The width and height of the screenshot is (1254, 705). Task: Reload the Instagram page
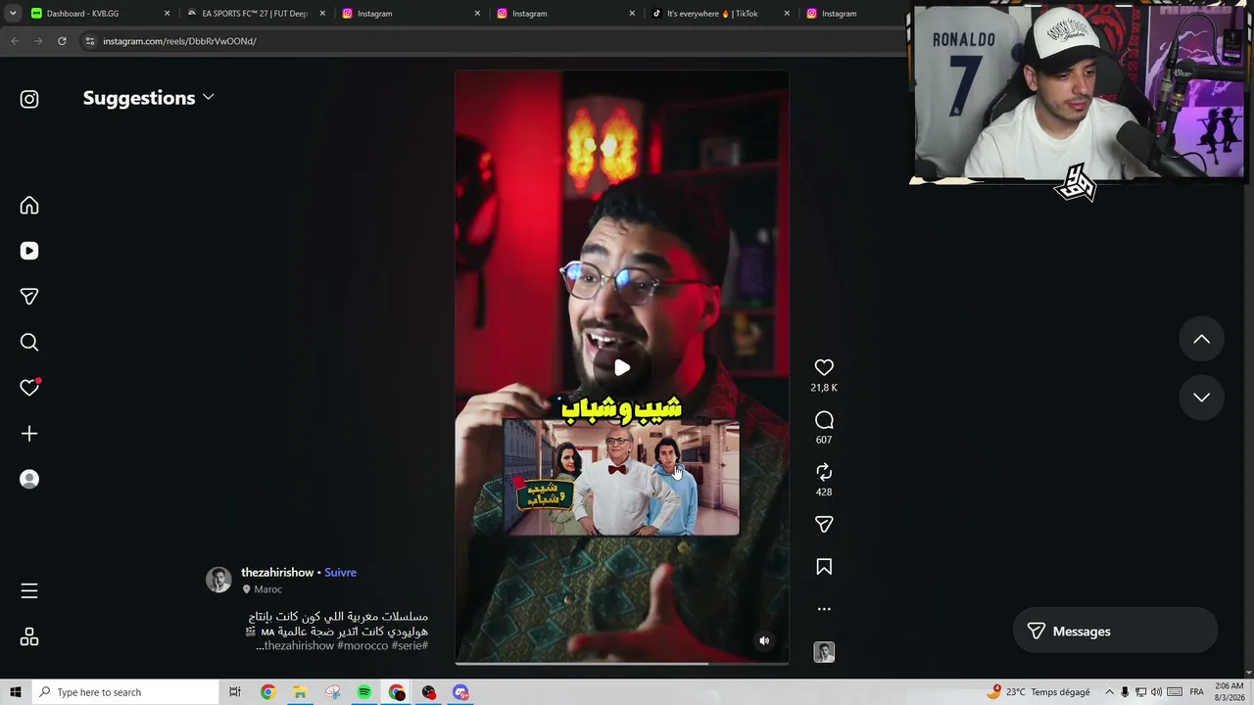pyautogui.click(x=62, y=41)
